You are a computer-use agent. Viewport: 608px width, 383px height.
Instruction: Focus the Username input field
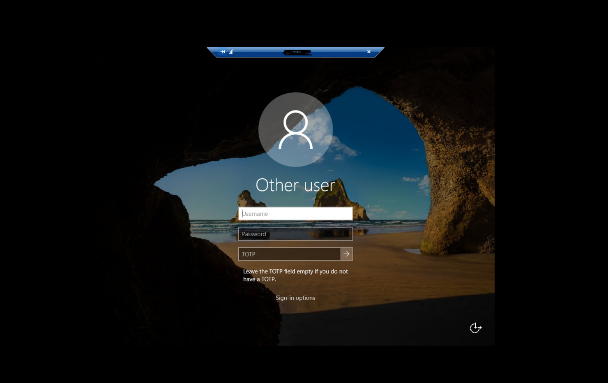click(x=295, y=214)
